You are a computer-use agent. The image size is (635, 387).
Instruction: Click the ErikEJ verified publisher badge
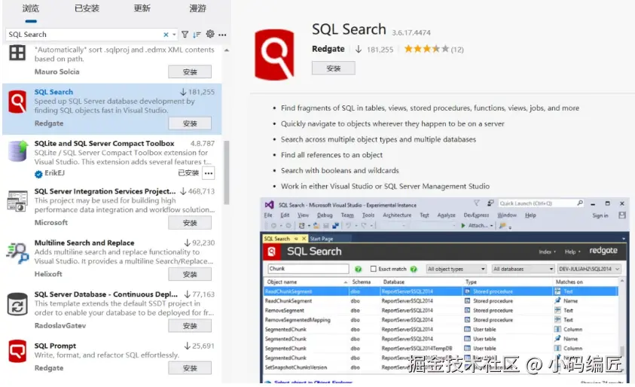(38, 174)
